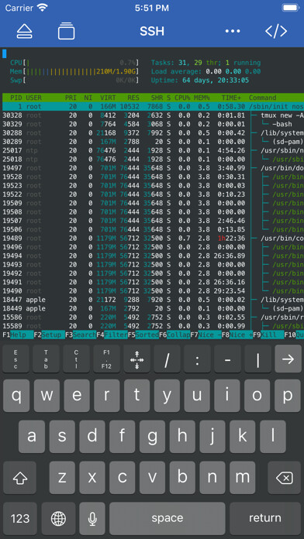The width and height of the screenshot is (304, 539).
Task: Click F5 Sorted in htop footer
Action: (143, 335)
